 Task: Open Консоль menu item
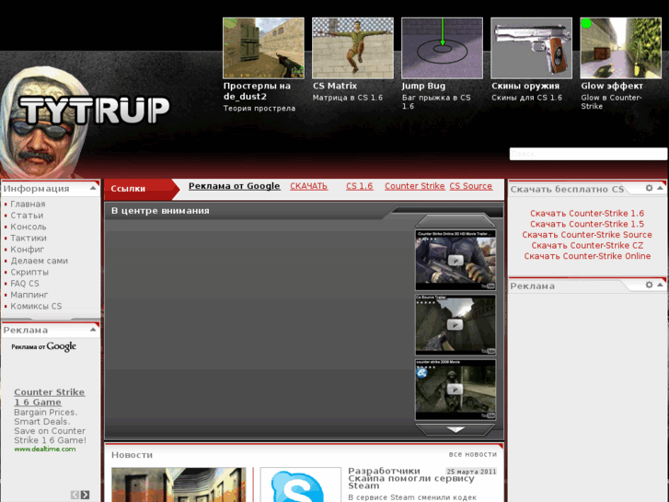point(29,227)
